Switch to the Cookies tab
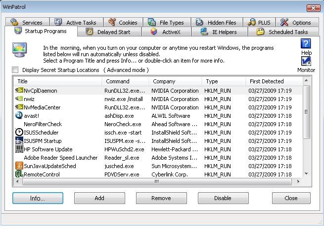The image size is (324, 239). [123, 22]
